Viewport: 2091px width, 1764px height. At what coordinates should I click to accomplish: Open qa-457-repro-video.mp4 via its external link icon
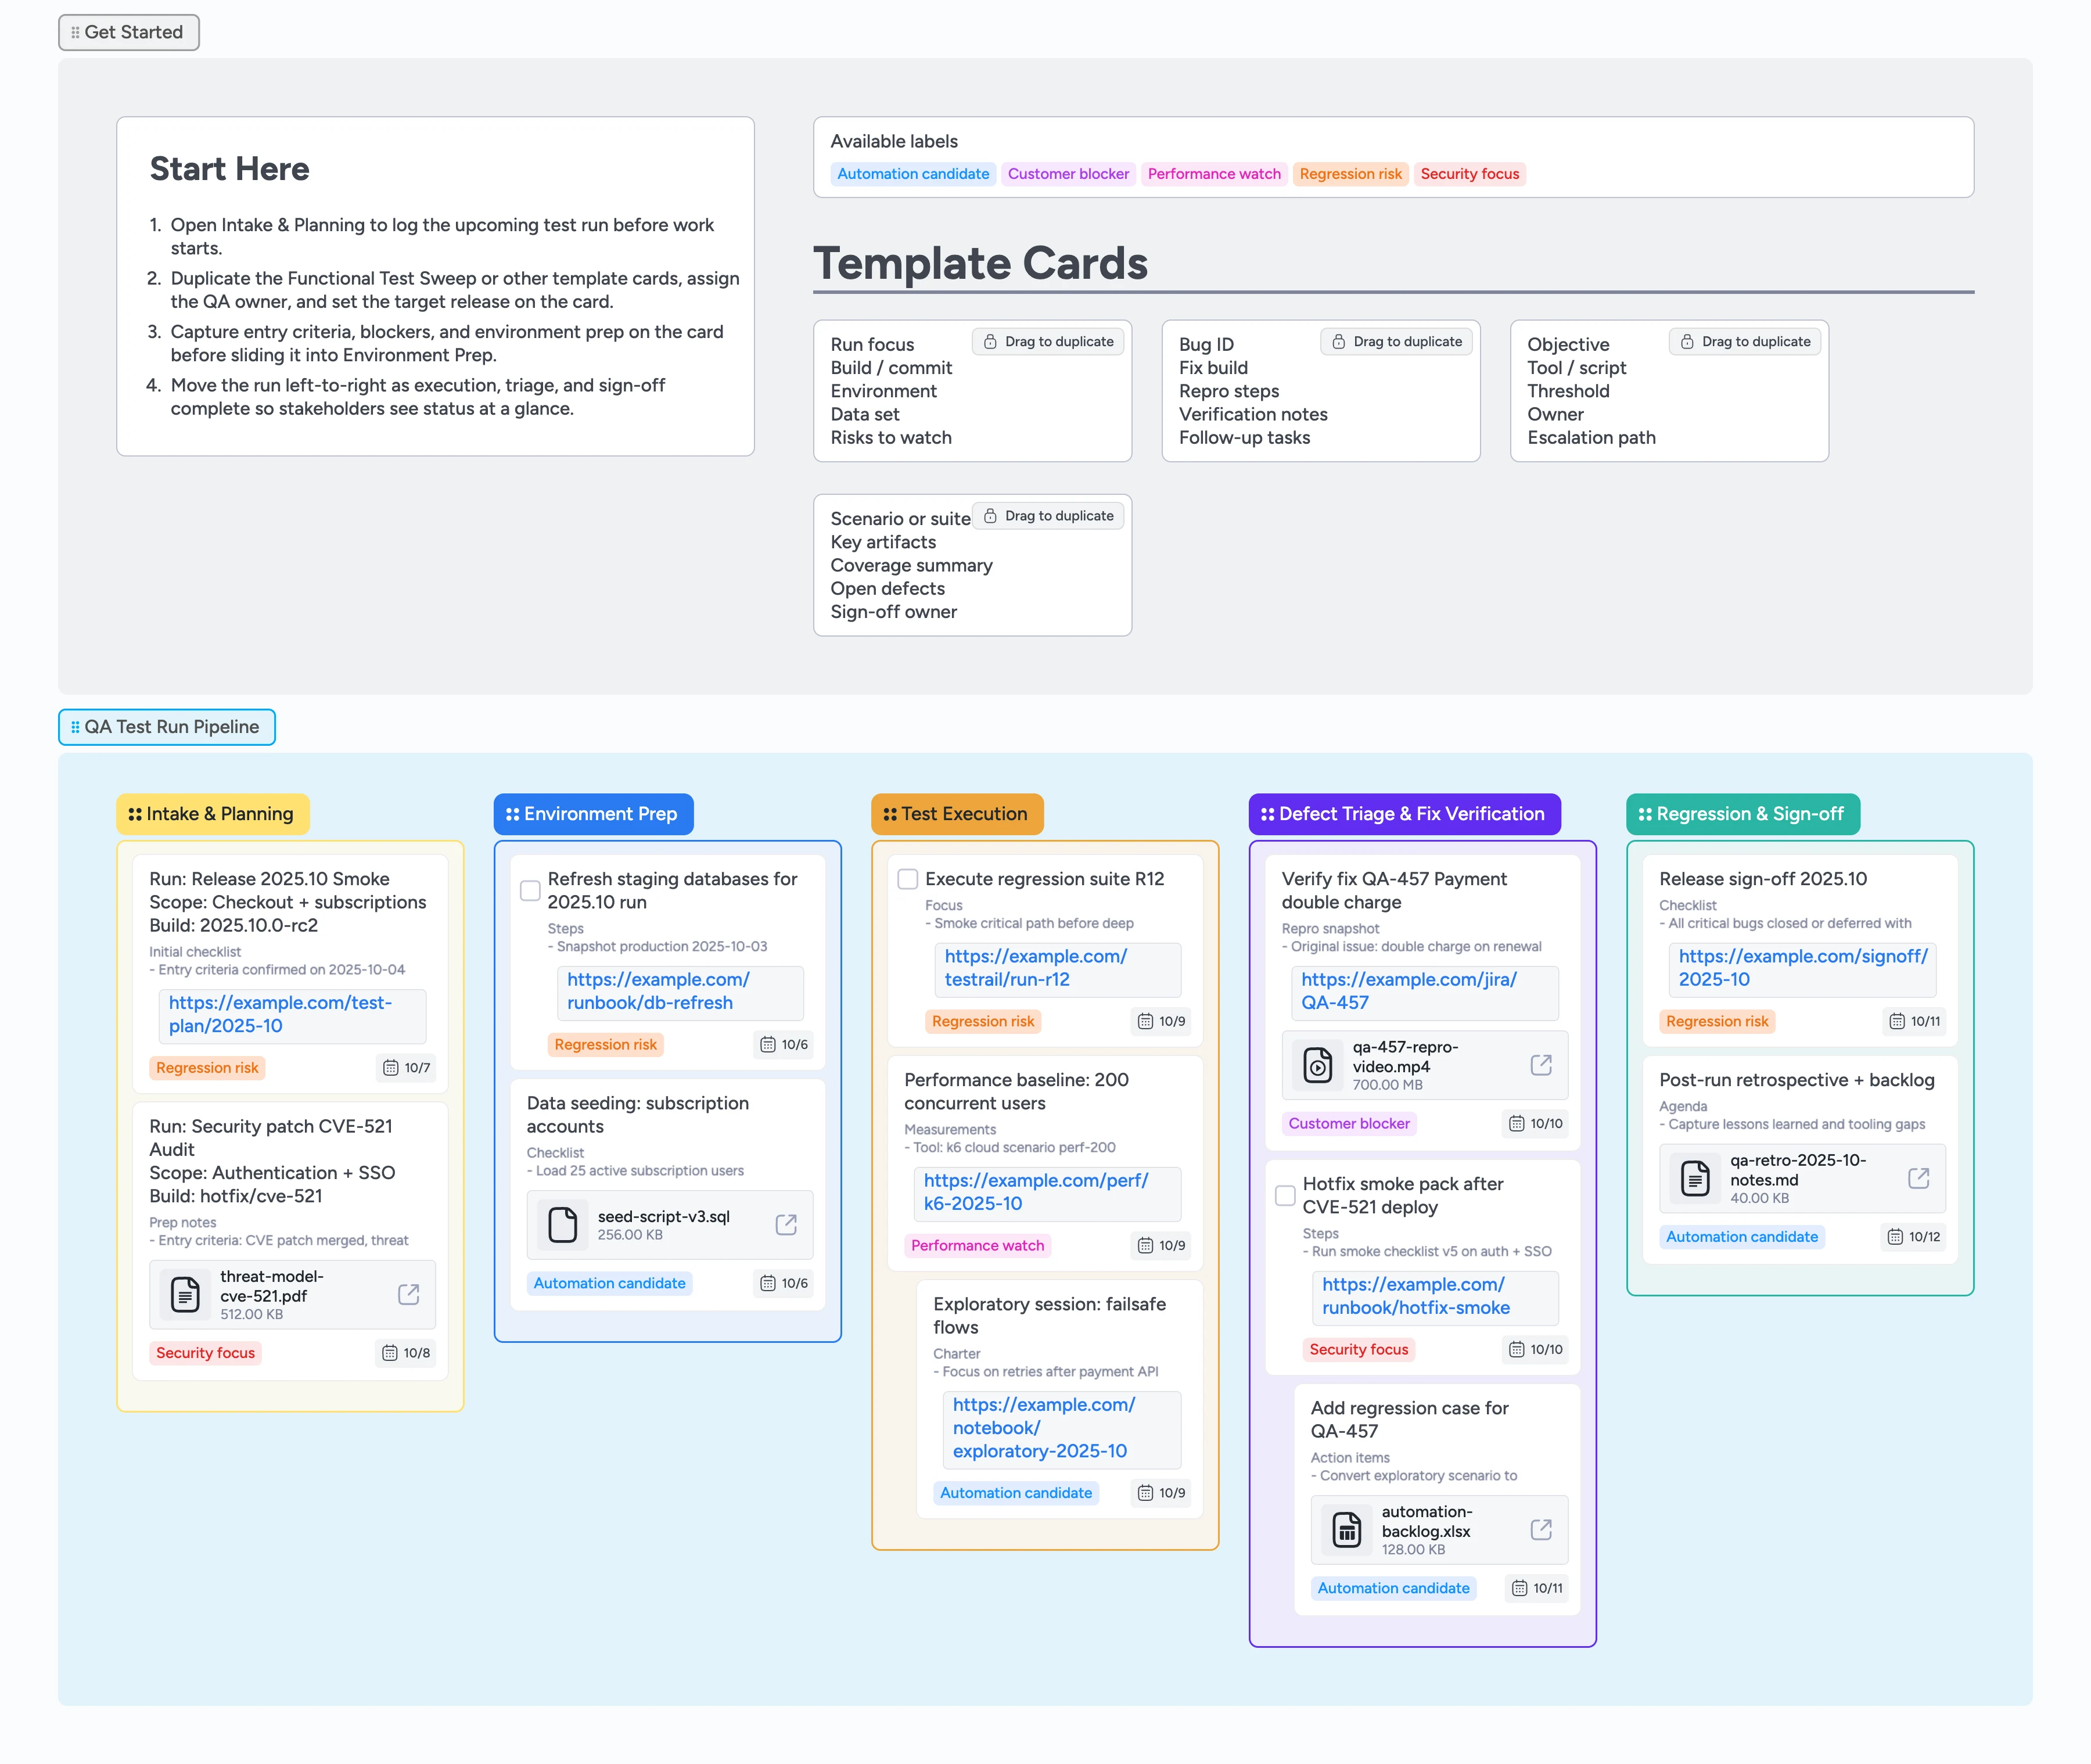1540,1065
